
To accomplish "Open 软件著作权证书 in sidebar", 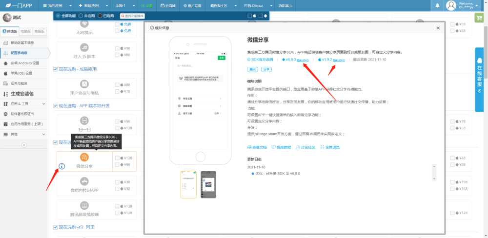I will [x=22, y=114].
